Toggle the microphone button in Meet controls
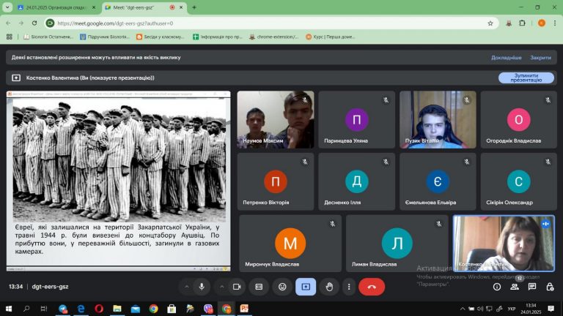The height and width of the screenshot is (316, 563). [x=202, y=287]
